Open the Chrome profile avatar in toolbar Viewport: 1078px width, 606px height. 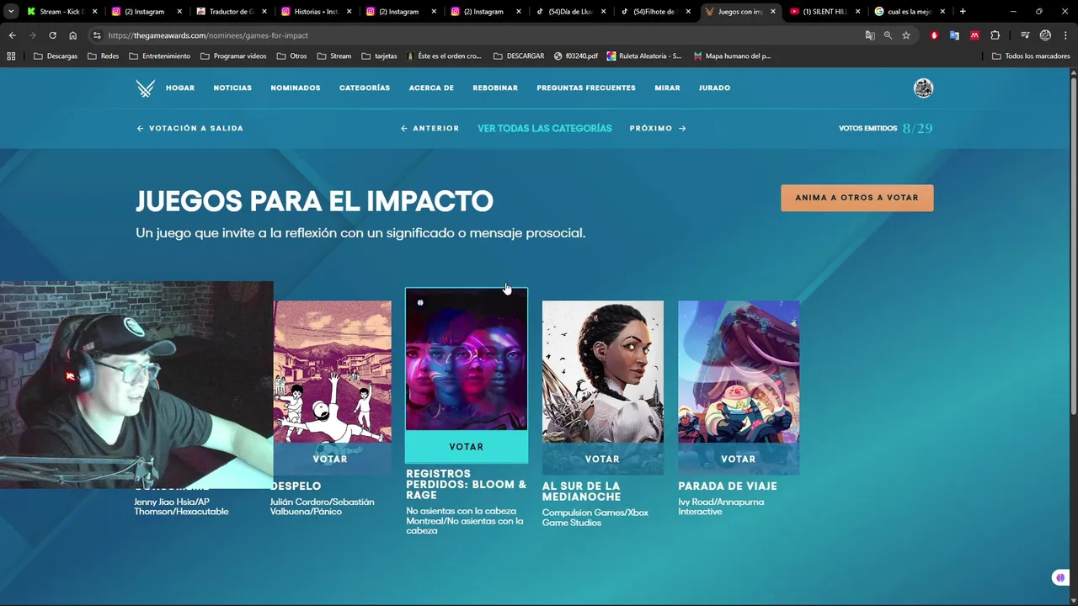(x=1045, y=35)
